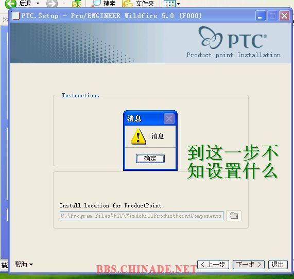Click the PTC Setup title bar icon

(15, 16)
